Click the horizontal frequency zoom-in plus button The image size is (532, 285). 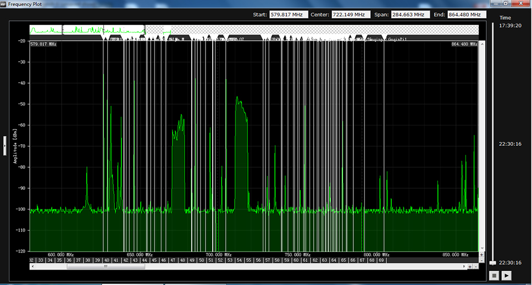coord(470,267)
